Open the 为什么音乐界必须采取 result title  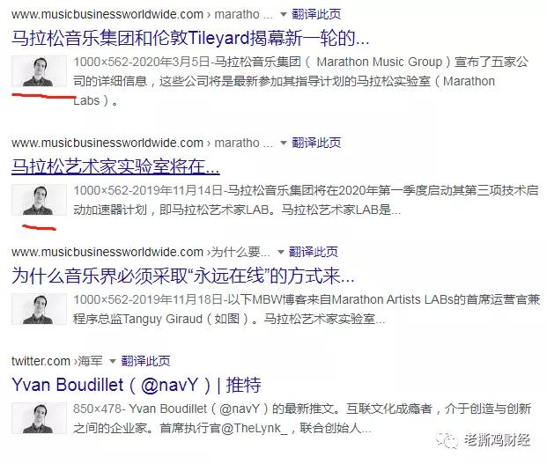click(183, 276)
